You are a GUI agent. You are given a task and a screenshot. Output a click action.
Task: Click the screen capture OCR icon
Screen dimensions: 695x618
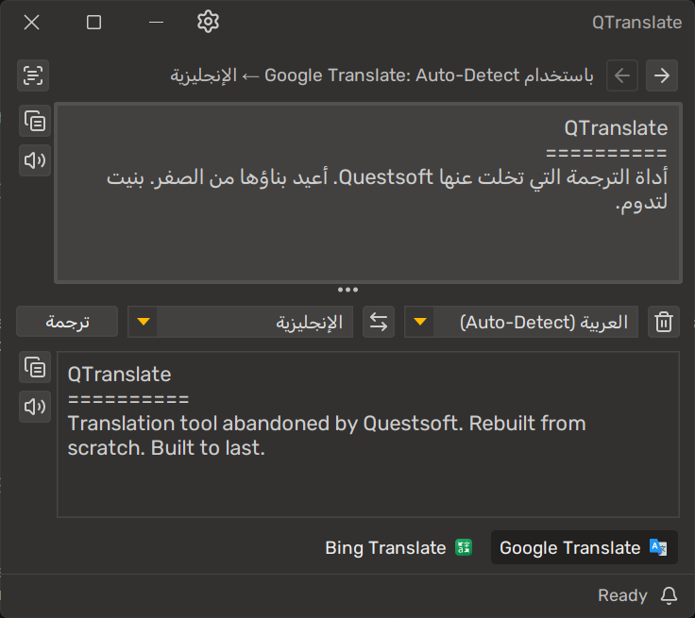[x=33, y=75]
